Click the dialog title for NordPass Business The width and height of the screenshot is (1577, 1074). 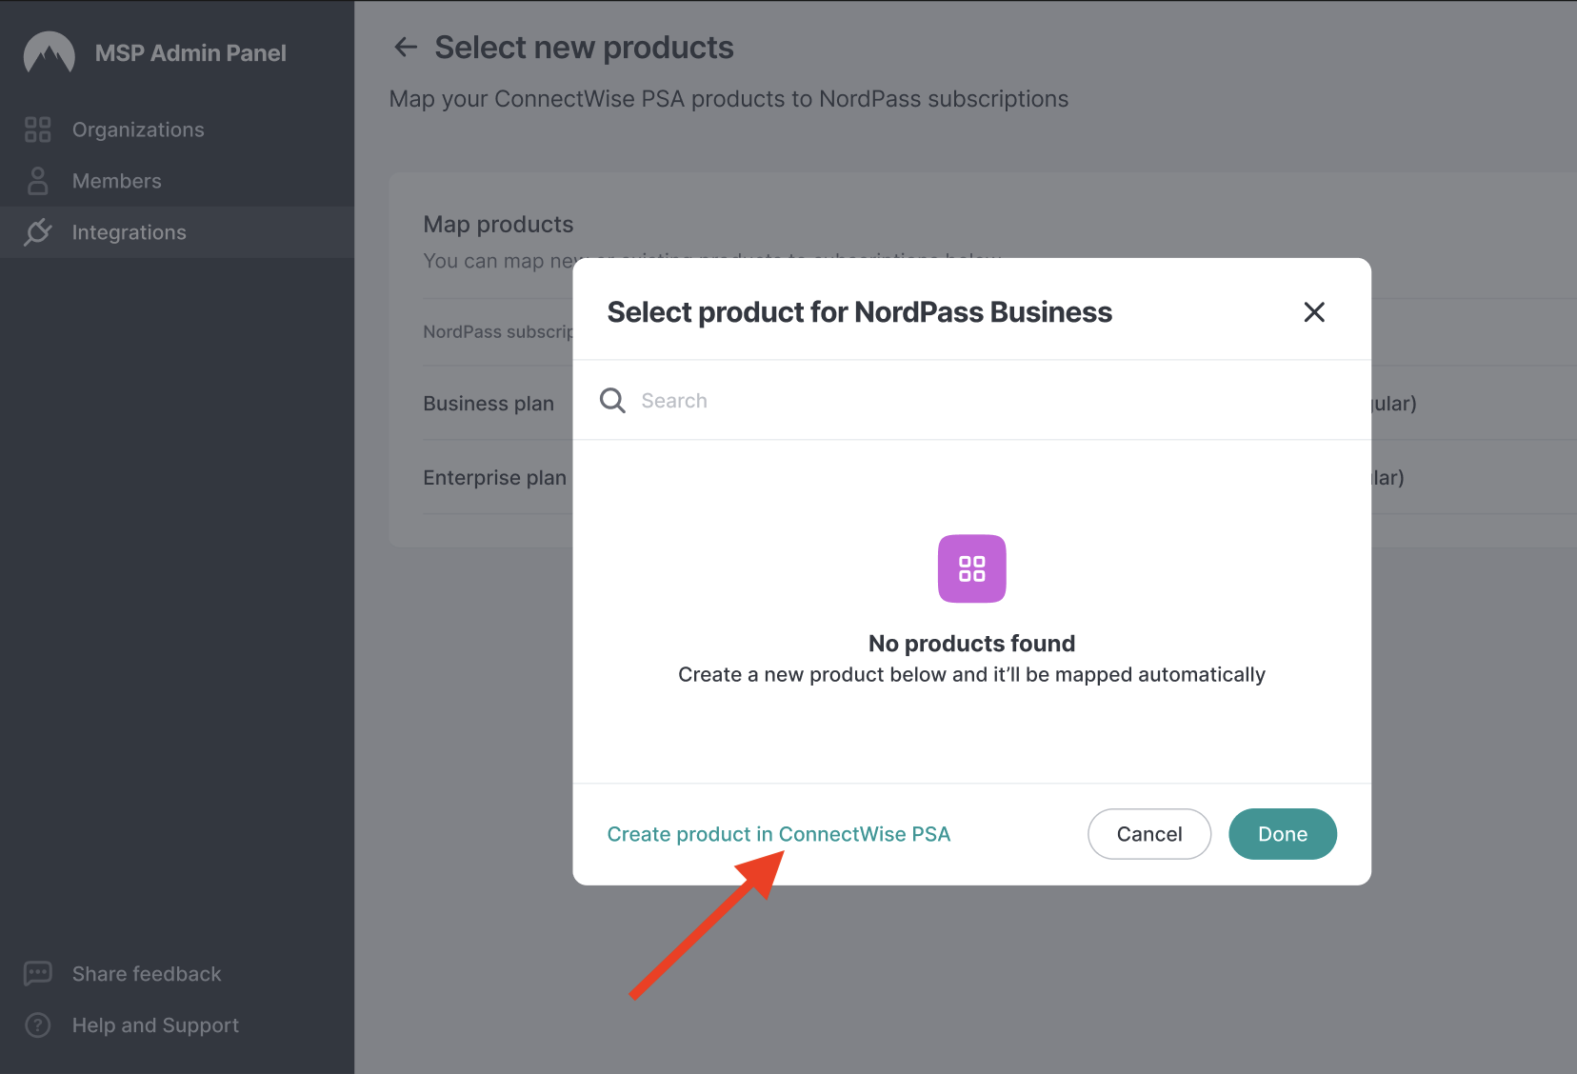tap(859, 312)
